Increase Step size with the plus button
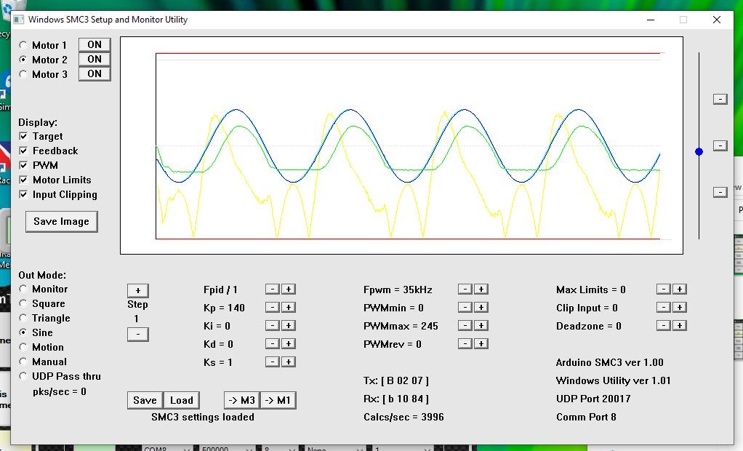 pos(137,290)
